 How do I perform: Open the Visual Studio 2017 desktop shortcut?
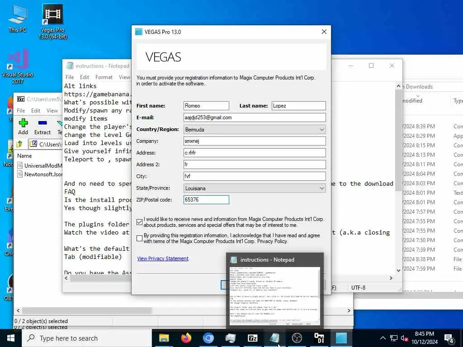[x=18, y=67]
